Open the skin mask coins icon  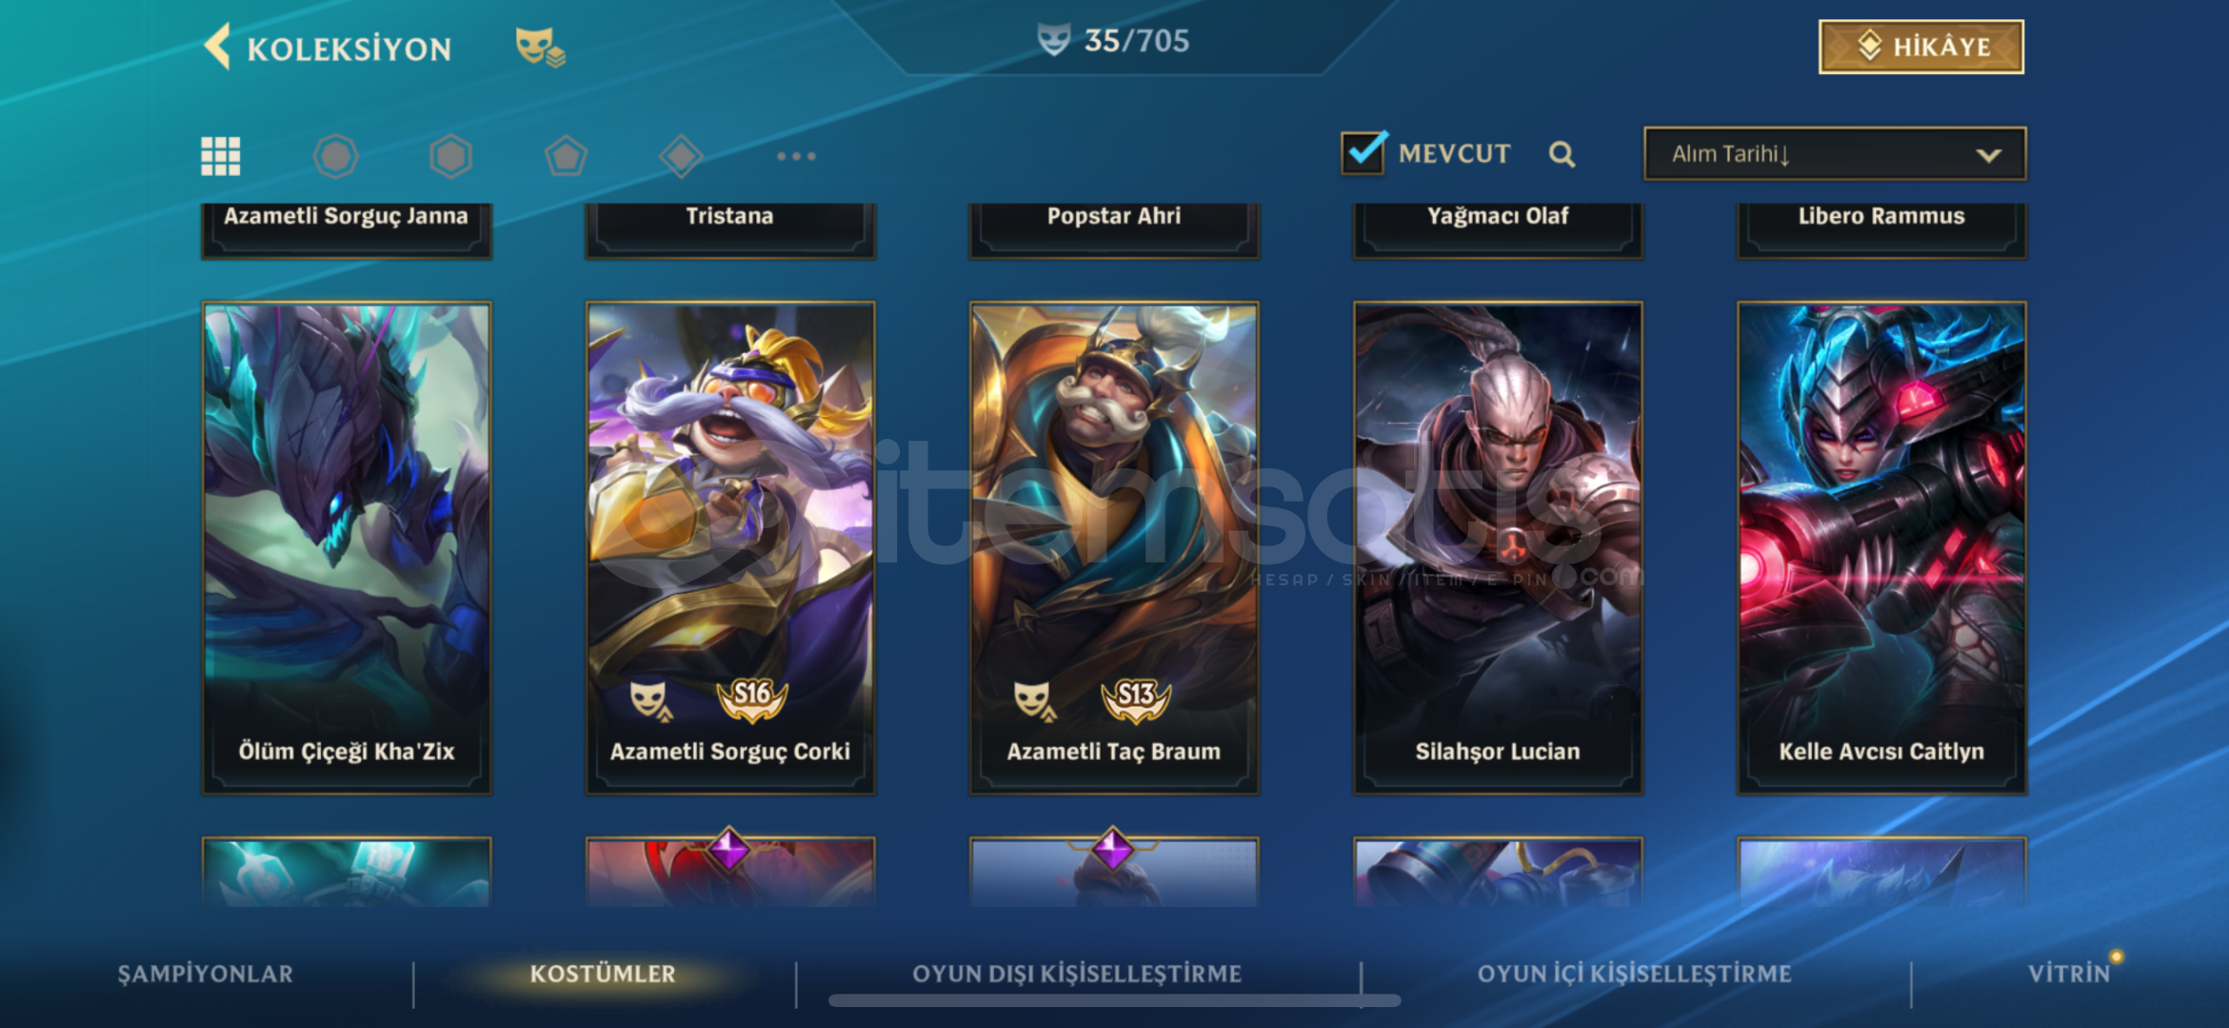[540, 47]
